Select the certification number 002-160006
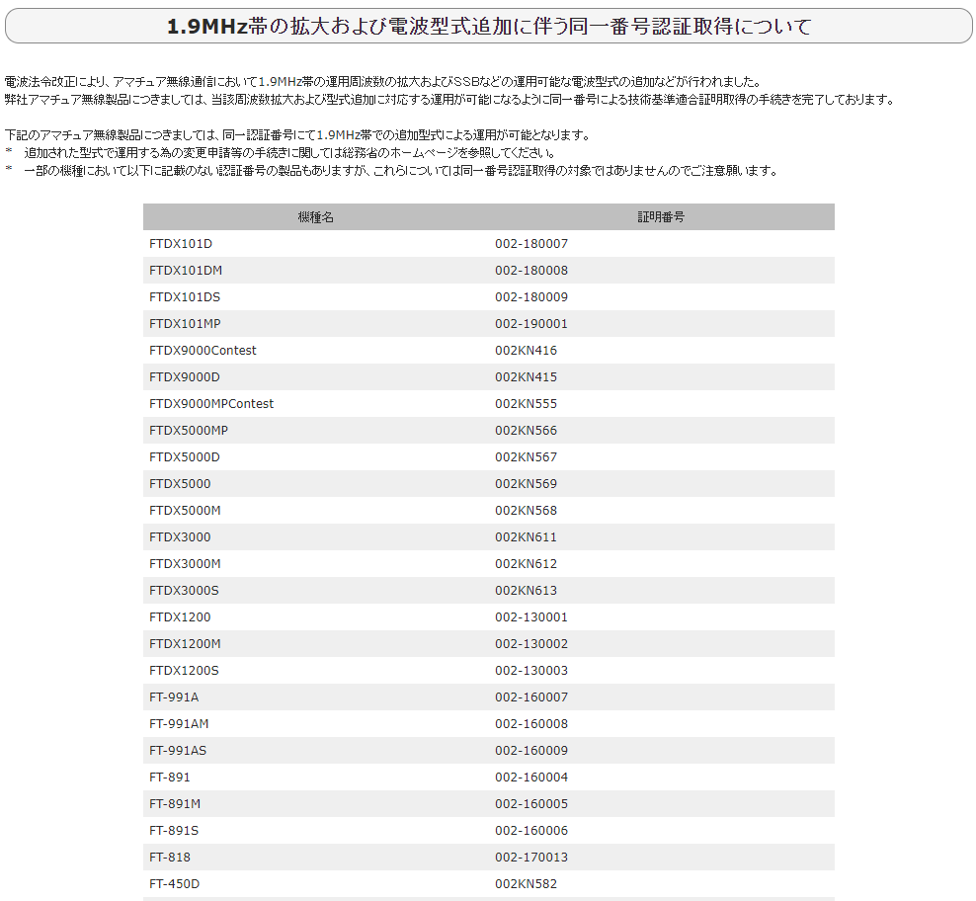 (531, 831)
